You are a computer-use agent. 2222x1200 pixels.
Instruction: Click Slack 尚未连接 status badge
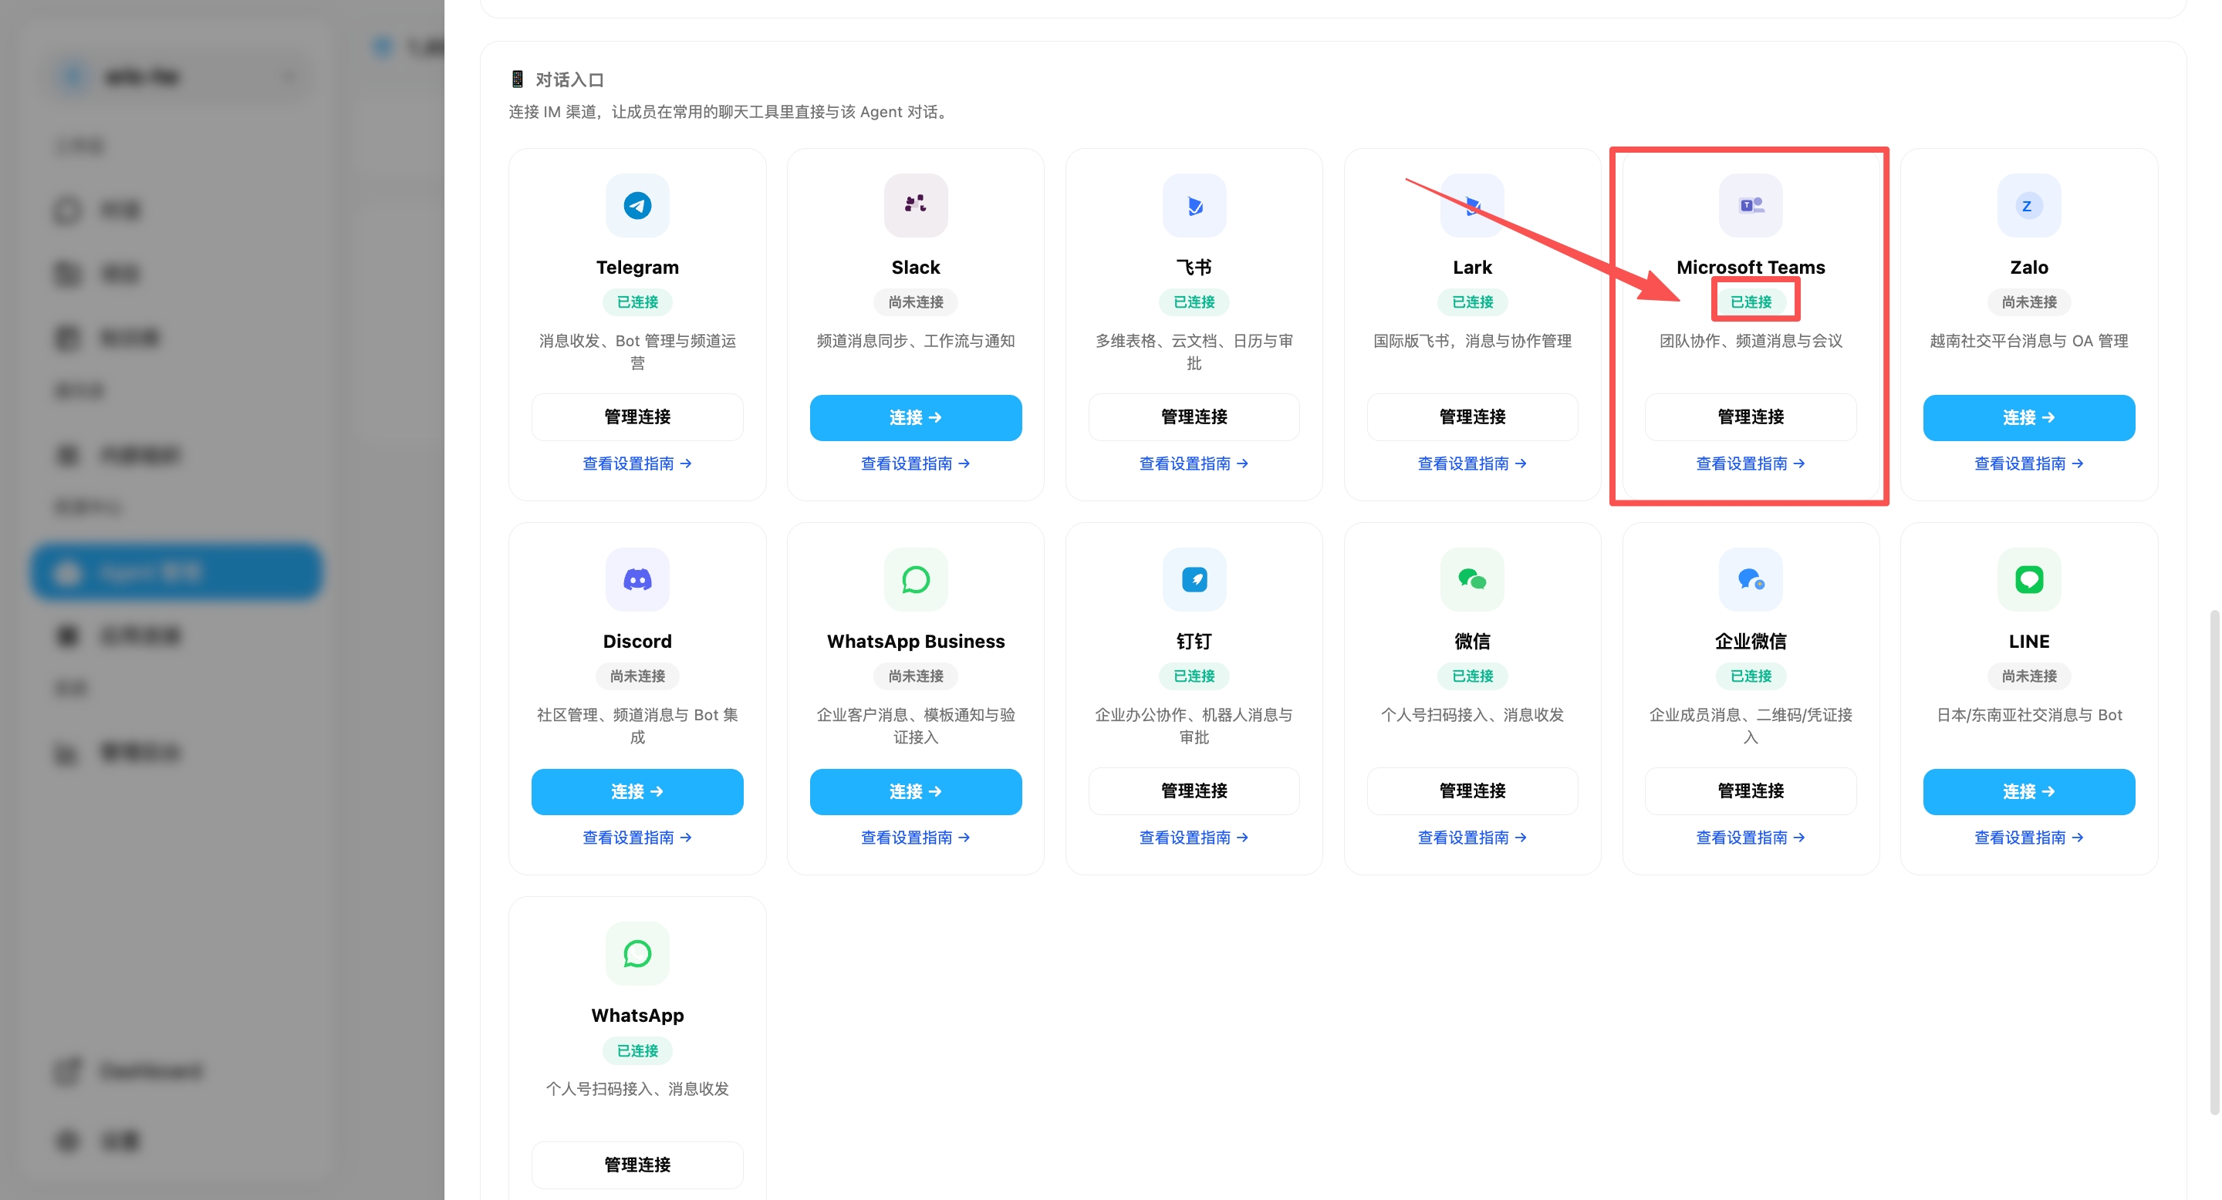[915, 302]
